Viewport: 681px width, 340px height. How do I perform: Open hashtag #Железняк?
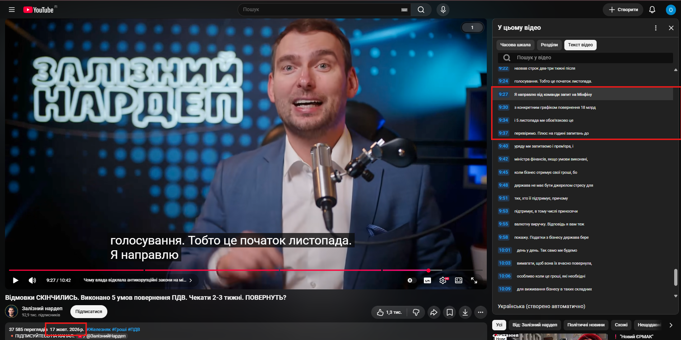[x=98, y=330]
